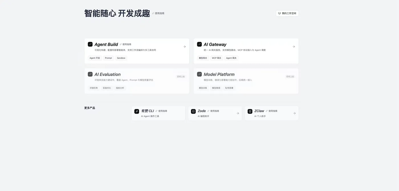Select the Prompt tag
Screen dimensions: 399x191
(x=109, y=58)
